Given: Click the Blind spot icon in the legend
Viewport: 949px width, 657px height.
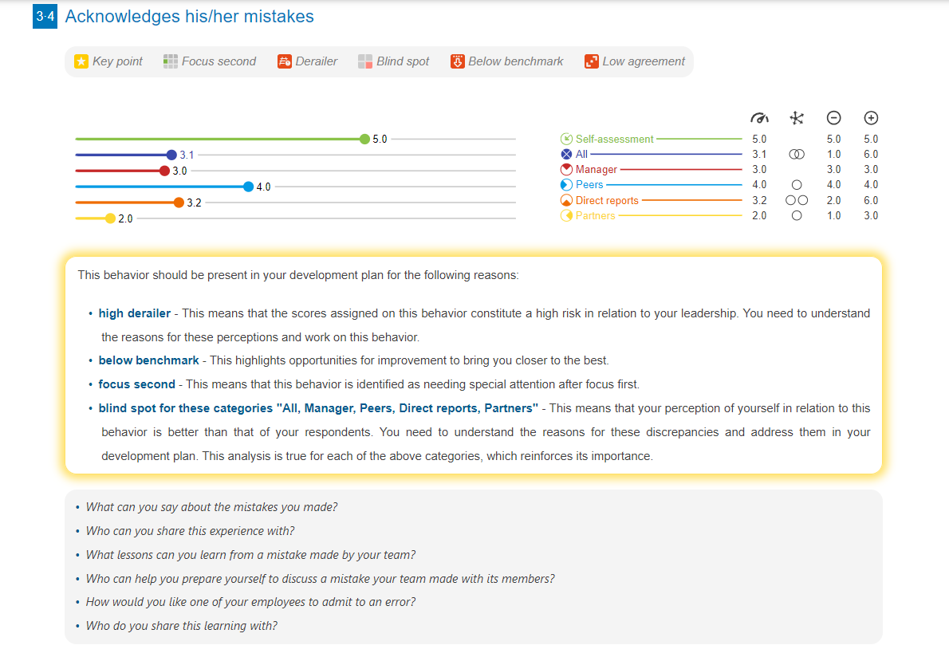Looking at the screenshot, I should pos(366,61).
